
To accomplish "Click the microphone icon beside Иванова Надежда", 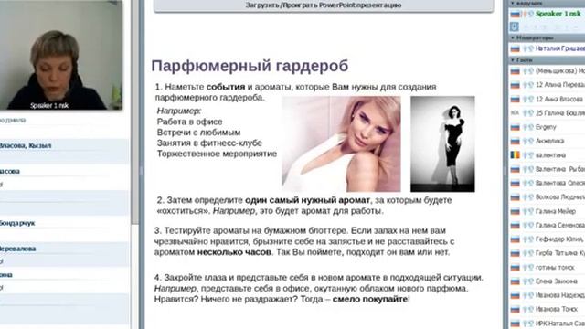I will point(526,296).
